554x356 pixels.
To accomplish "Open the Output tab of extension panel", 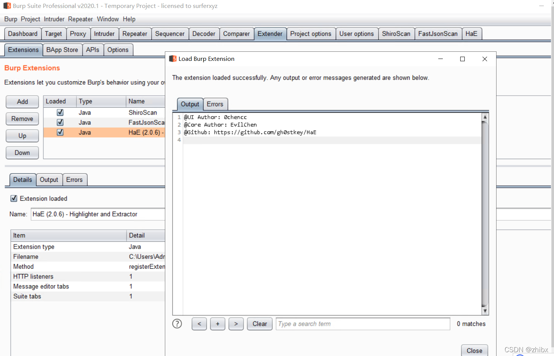I will click(x=49, y=180).
